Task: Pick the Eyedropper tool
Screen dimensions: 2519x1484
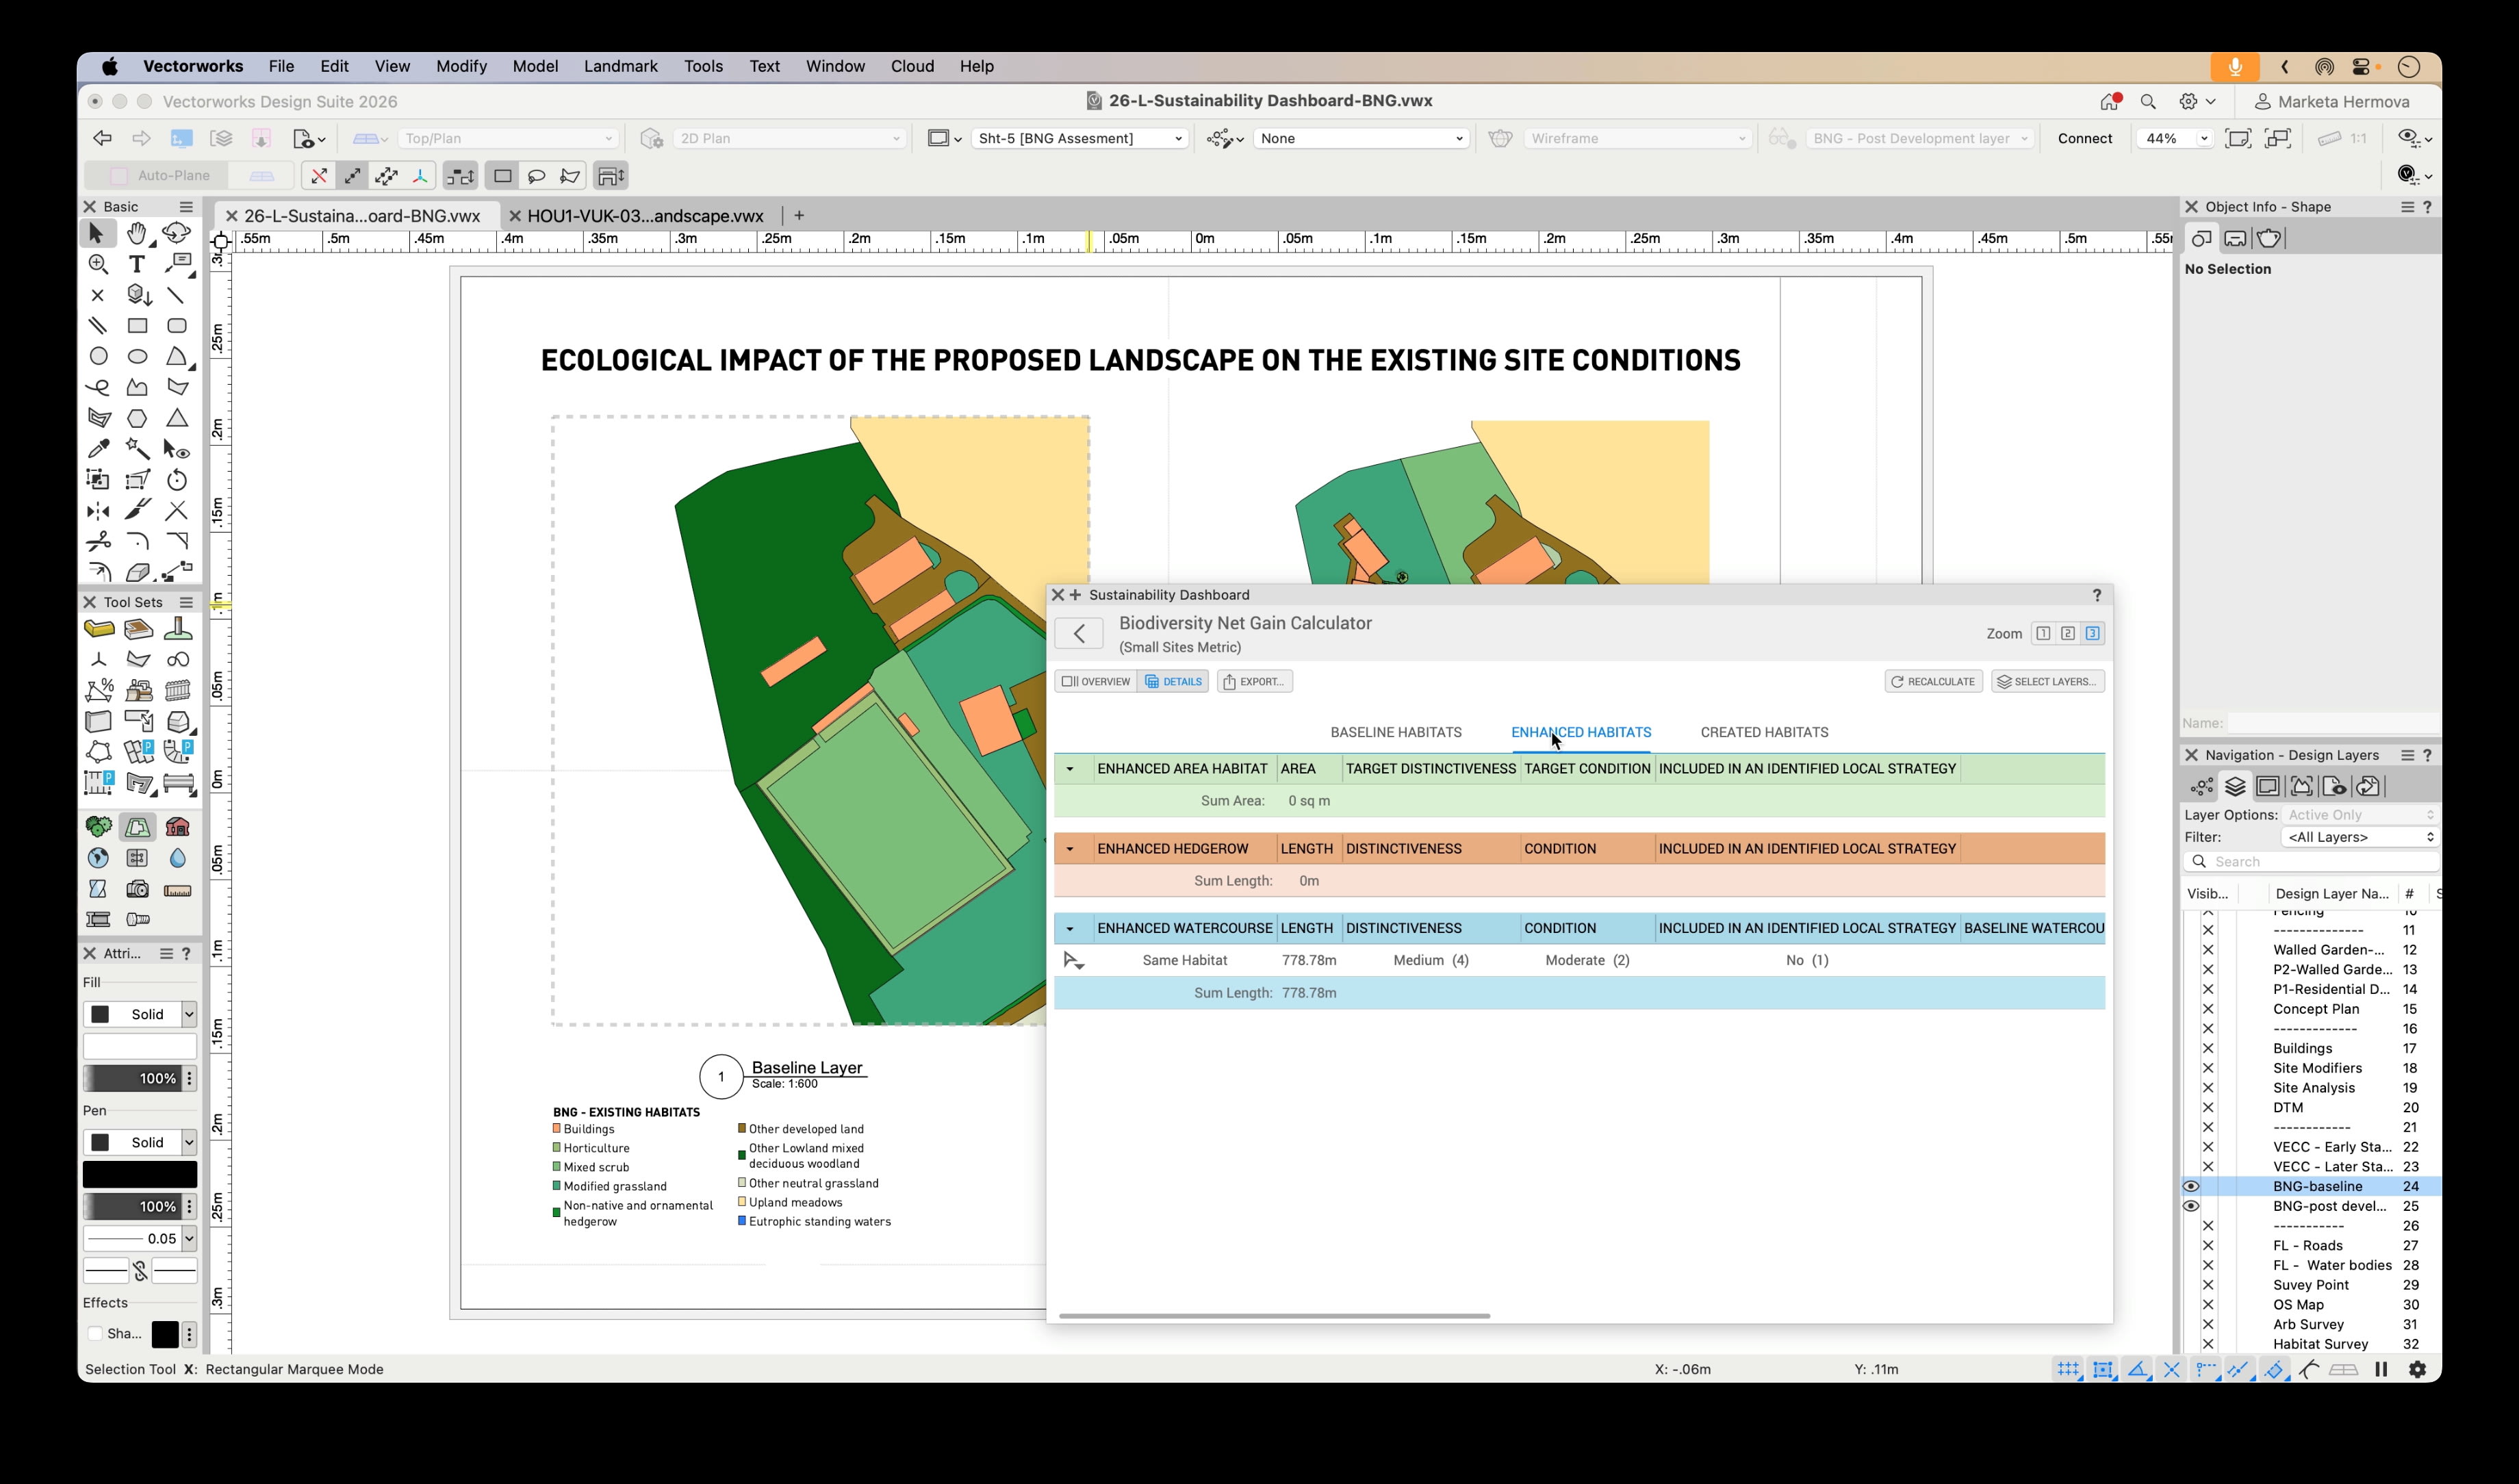Action: pos(98,449)
